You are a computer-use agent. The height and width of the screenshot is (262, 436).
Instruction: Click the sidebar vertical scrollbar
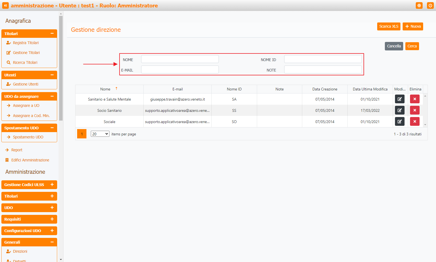tap(61, 69)
